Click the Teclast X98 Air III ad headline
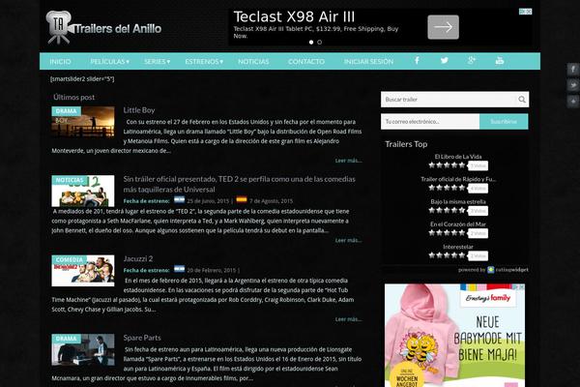The height and width of the screenshot is (387, 580). 294,17
